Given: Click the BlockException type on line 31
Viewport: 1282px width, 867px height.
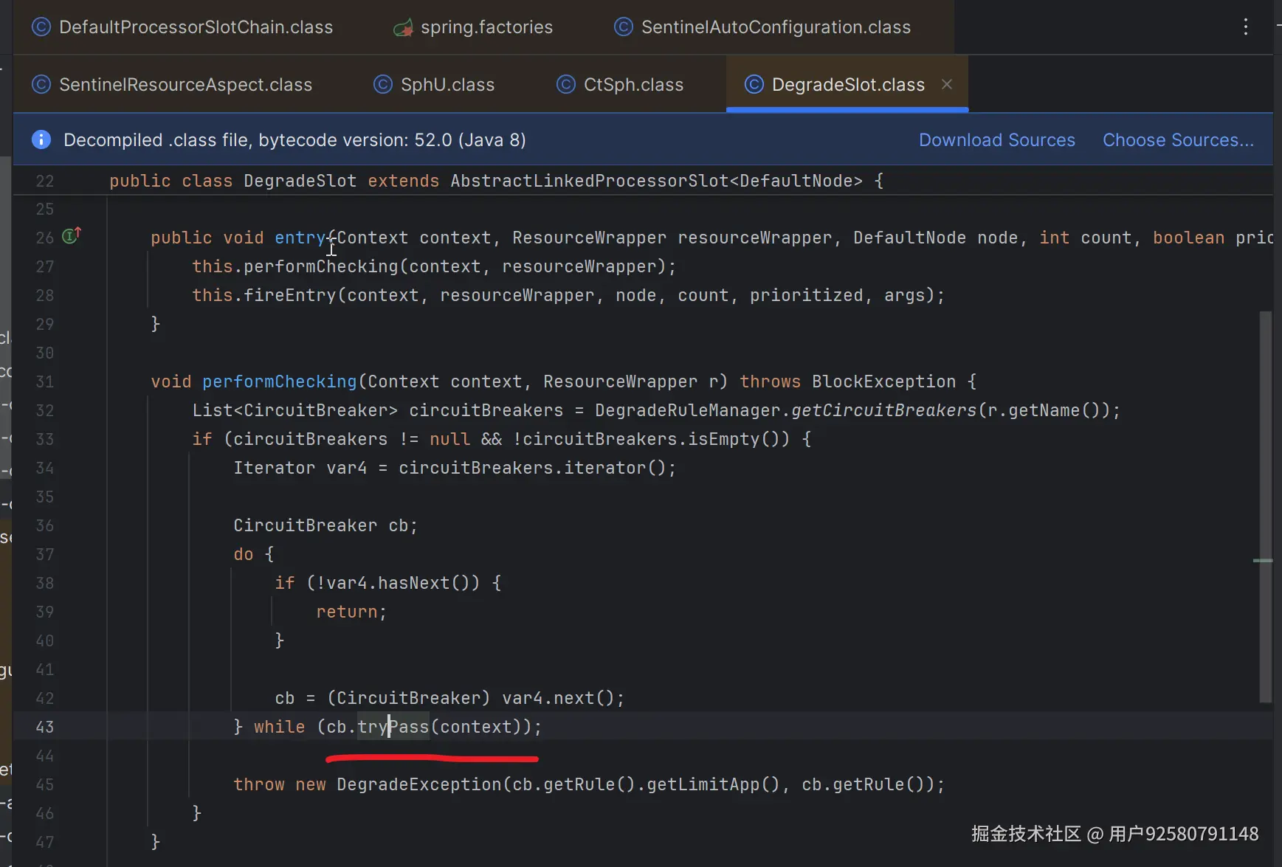Looking at the screenshot, I should (884, 381).
